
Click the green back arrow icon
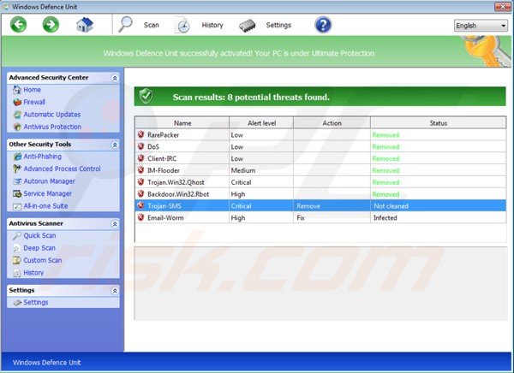pos(19,25)
